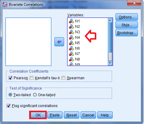Image resolution: width=144 pixels, height=124 pixels.
Task: Open the Style settings
Action: 127,25
